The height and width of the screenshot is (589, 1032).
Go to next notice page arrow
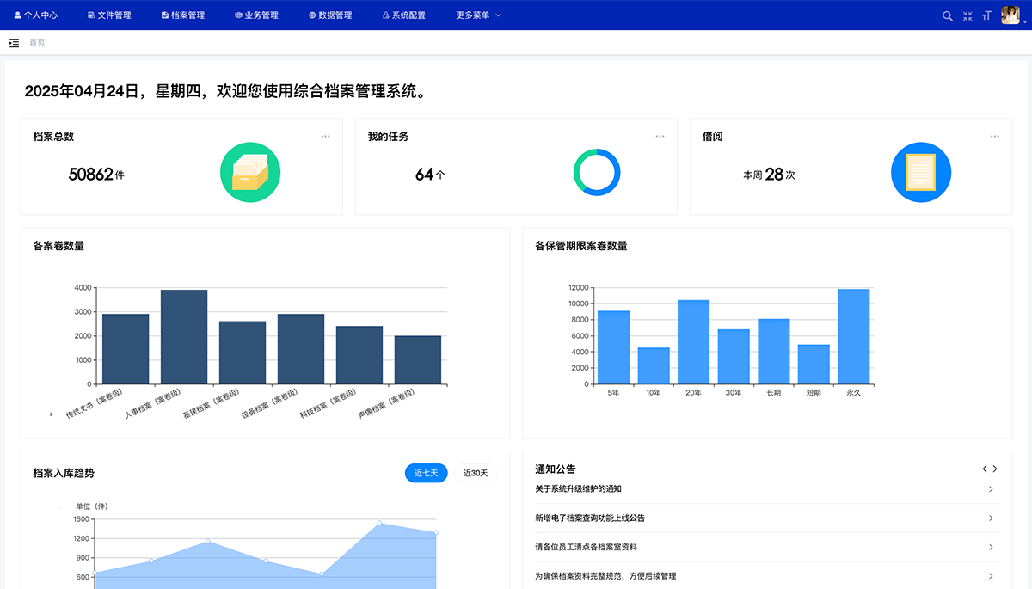(995, 469)
